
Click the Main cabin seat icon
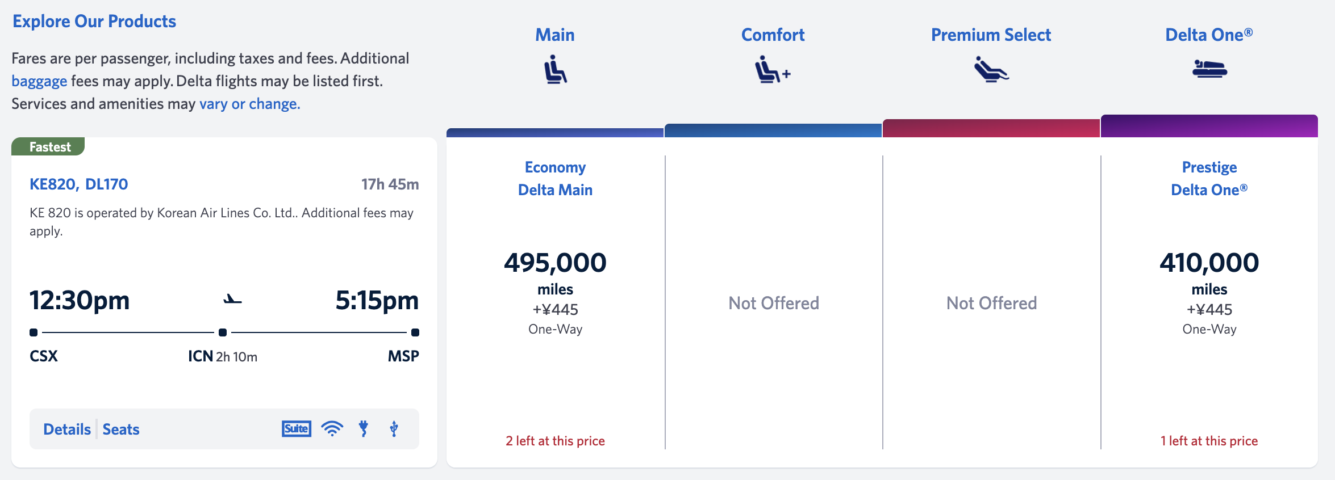(555, 70)
